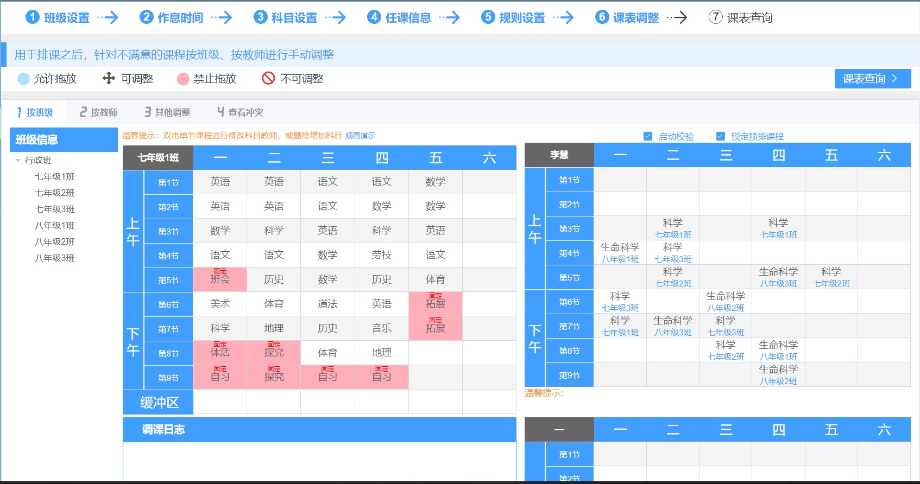Image resolution: width=920 pixels, height=484 pixels.
Task: Click 李慧's 生命科学 八年级3班 Tuesday period 7
Action: coord(673,326)
